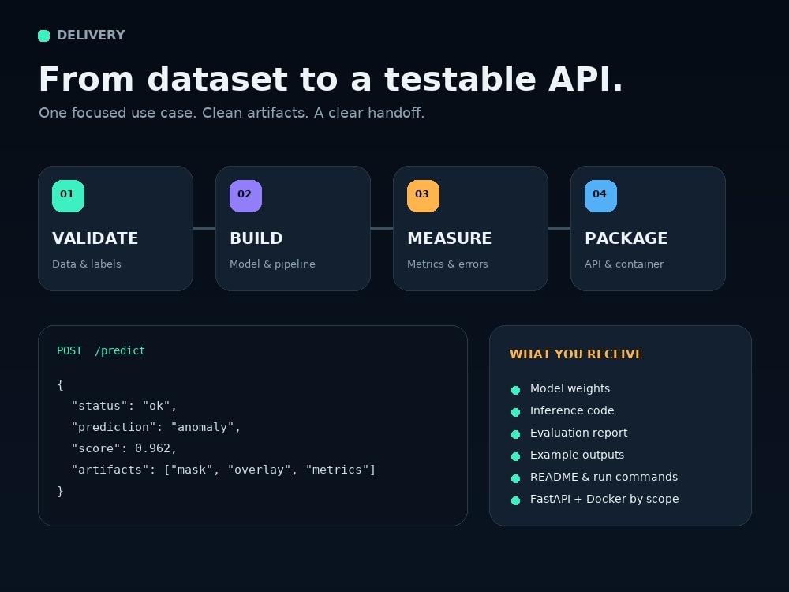Click the green bullet beside Model weights
The image size is (789, 592).
[x=515, y=390]
